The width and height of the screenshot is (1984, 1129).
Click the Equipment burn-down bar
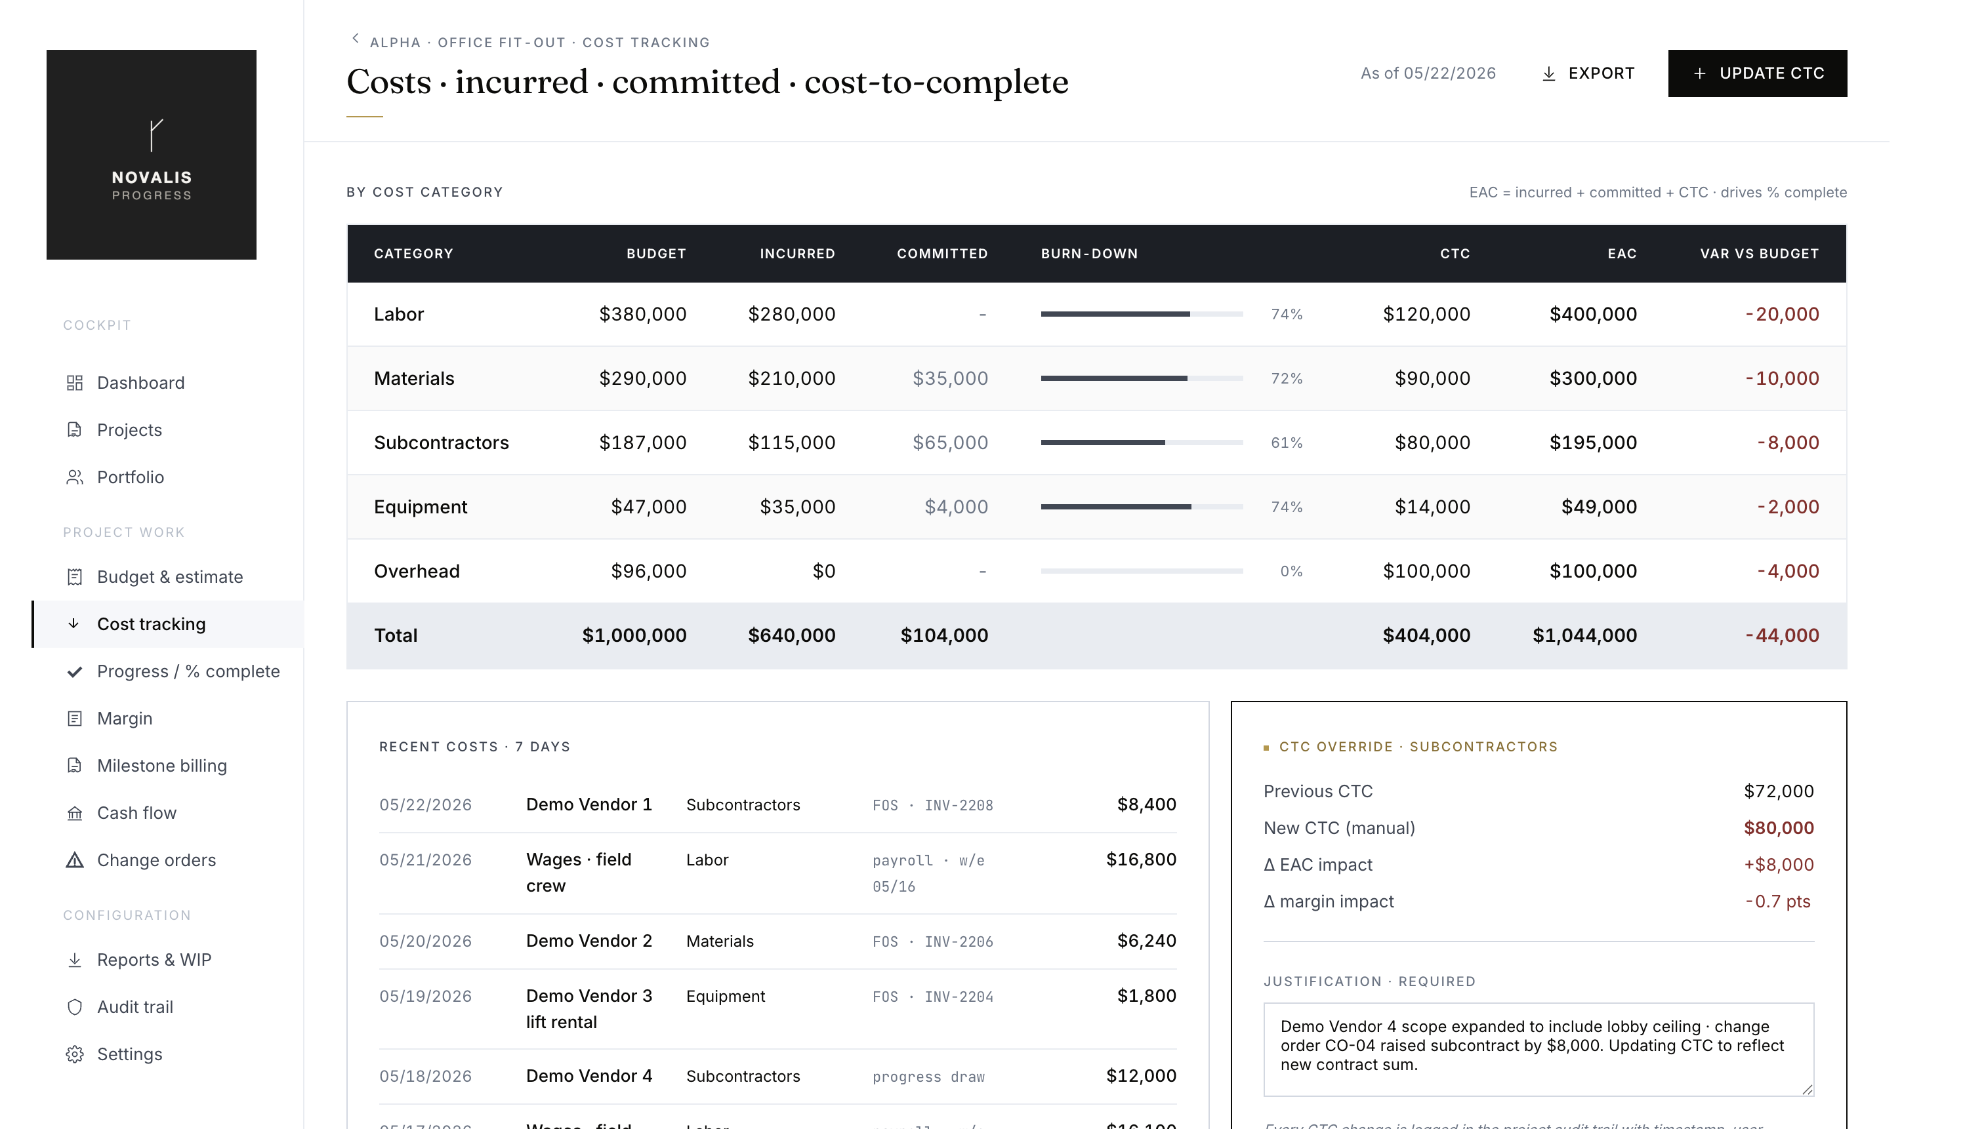[1142, 507]
